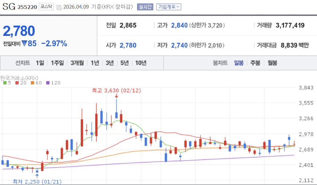
Task: Click the 최저 2,250 (01/21) chart marker
Action: (x=37, y=182)
